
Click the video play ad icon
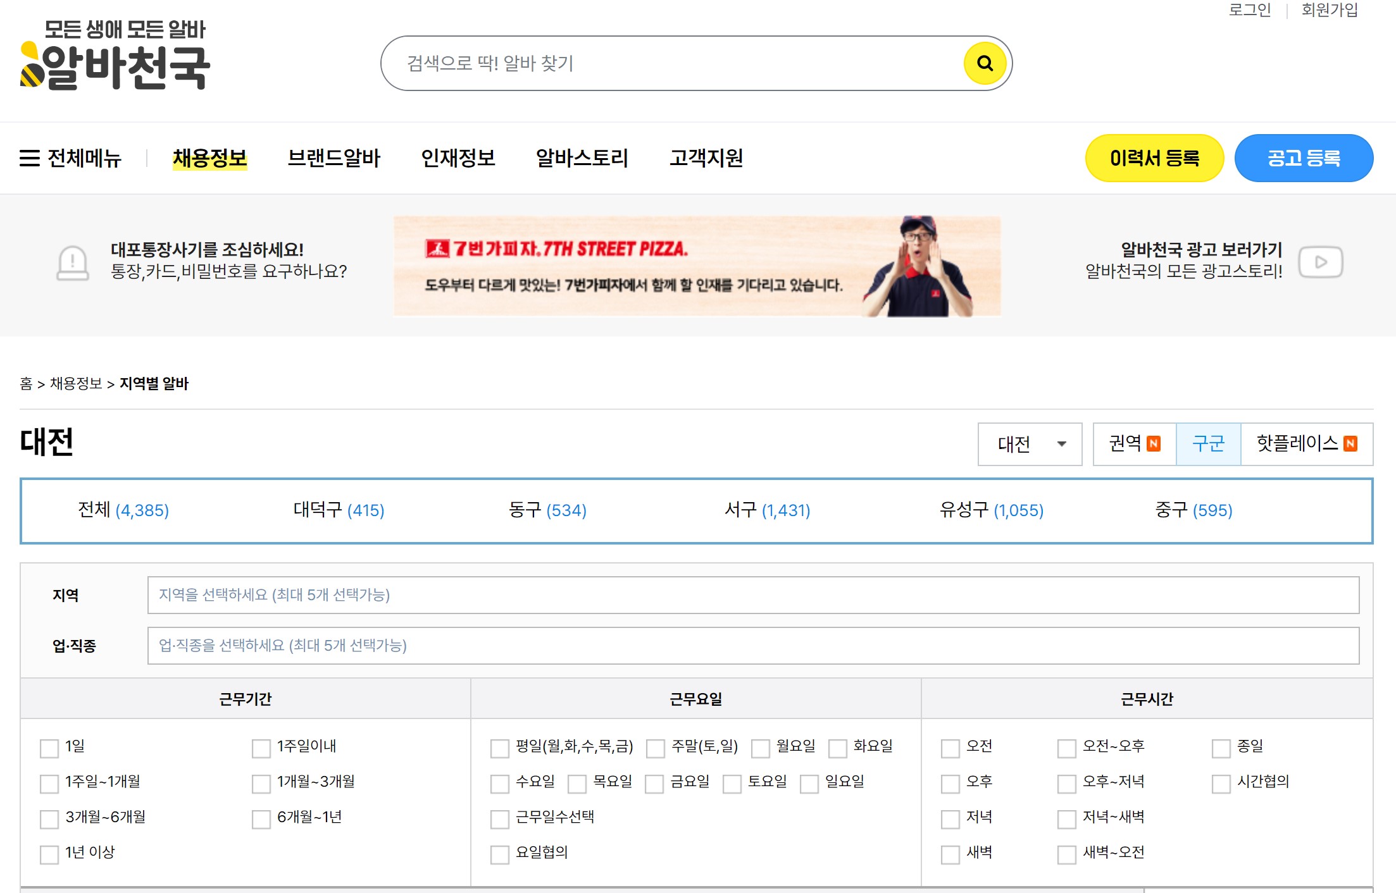pyautogui.click(x=1320, y=262)
